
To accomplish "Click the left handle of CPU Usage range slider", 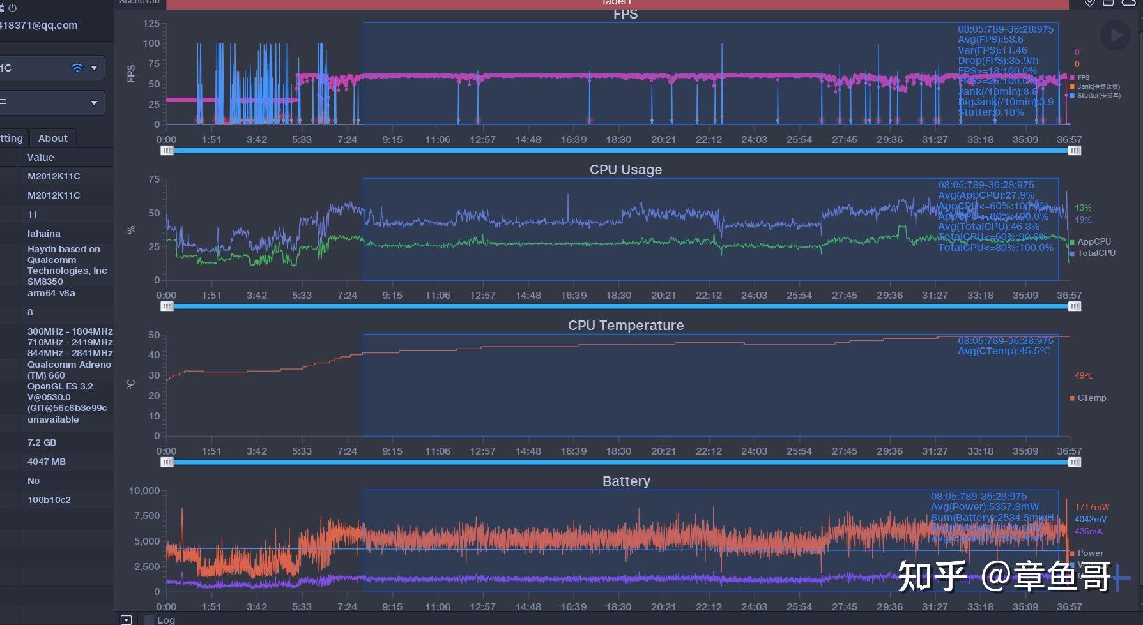I will click(x=167, y=306).
